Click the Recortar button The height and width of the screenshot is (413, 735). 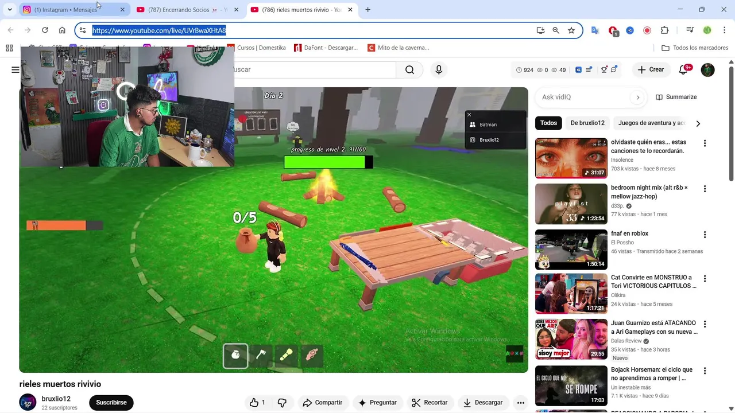(431, 403)
